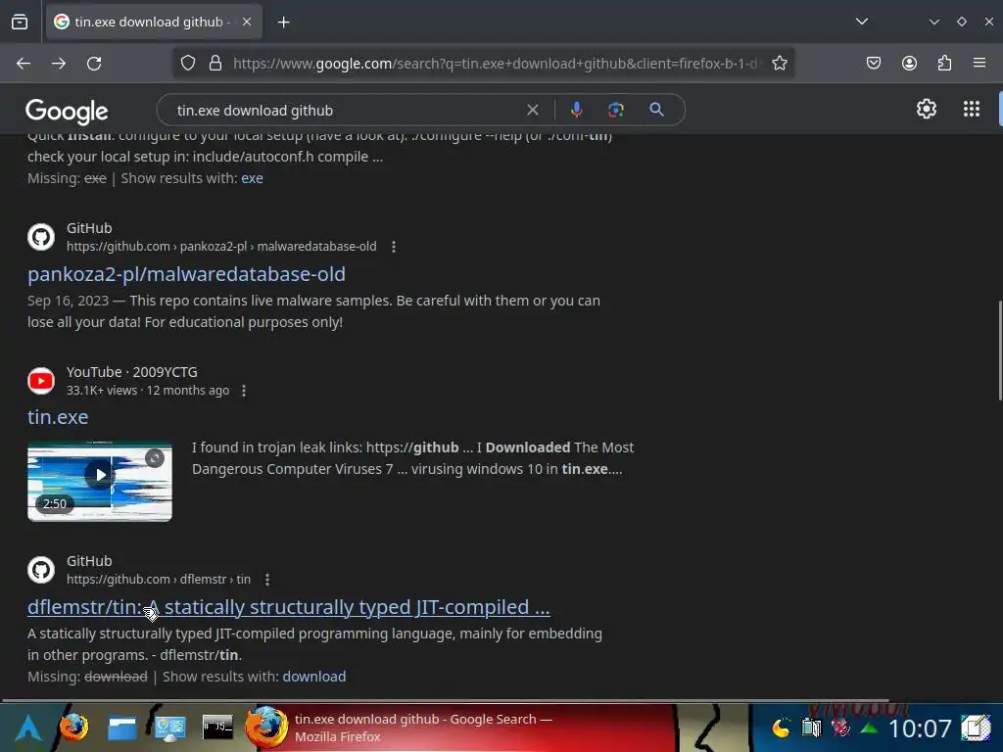
Task: Click the site security padlock icon
Action: pyautogui.click(x=215, y=64)
